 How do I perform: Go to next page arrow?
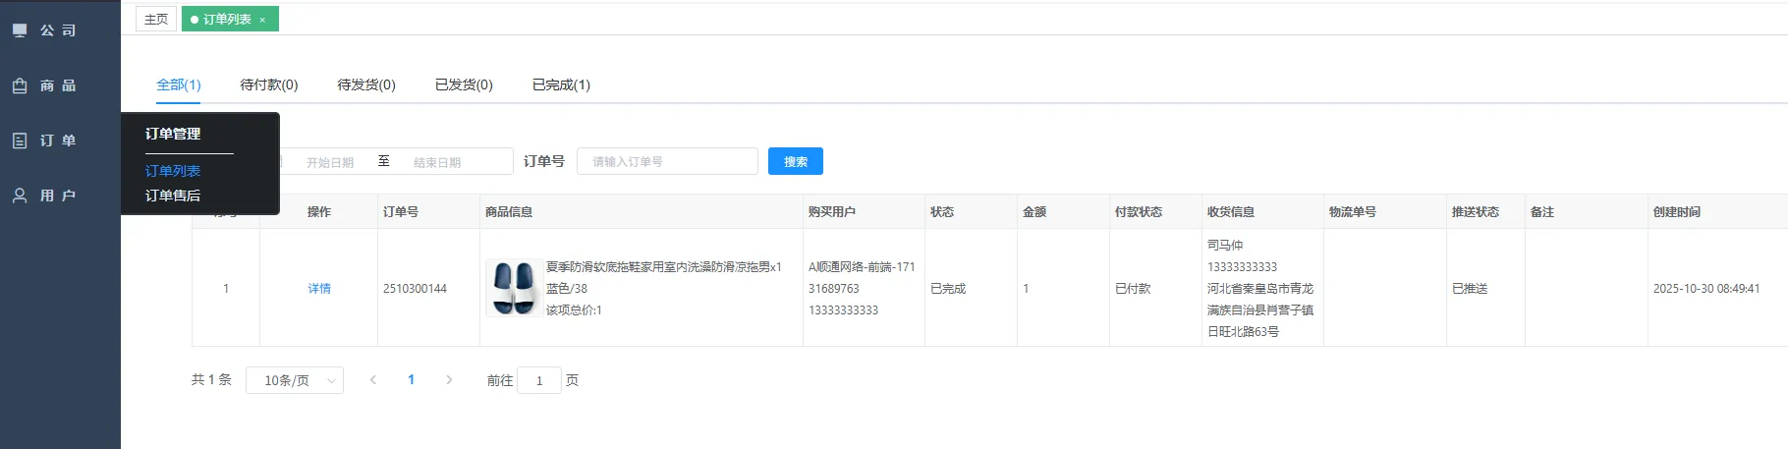click(x=449, y=379)
